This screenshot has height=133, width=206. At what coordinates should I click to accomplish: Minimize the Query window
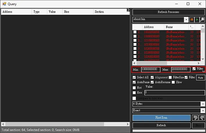pos(176,4)
